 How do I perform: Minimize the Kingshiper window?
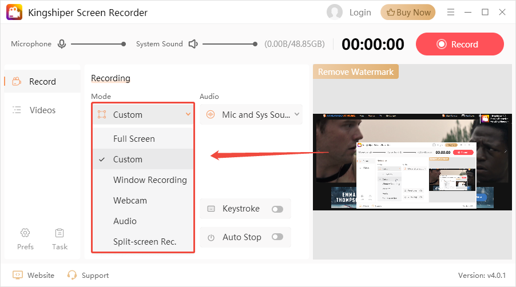(x=467, y=12)
